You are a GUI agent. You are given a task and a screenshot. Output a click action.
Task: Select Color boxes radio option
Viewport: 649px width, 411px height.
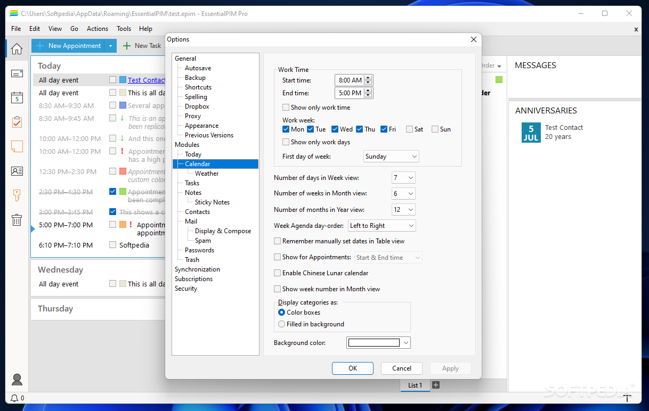coord(282,313)
